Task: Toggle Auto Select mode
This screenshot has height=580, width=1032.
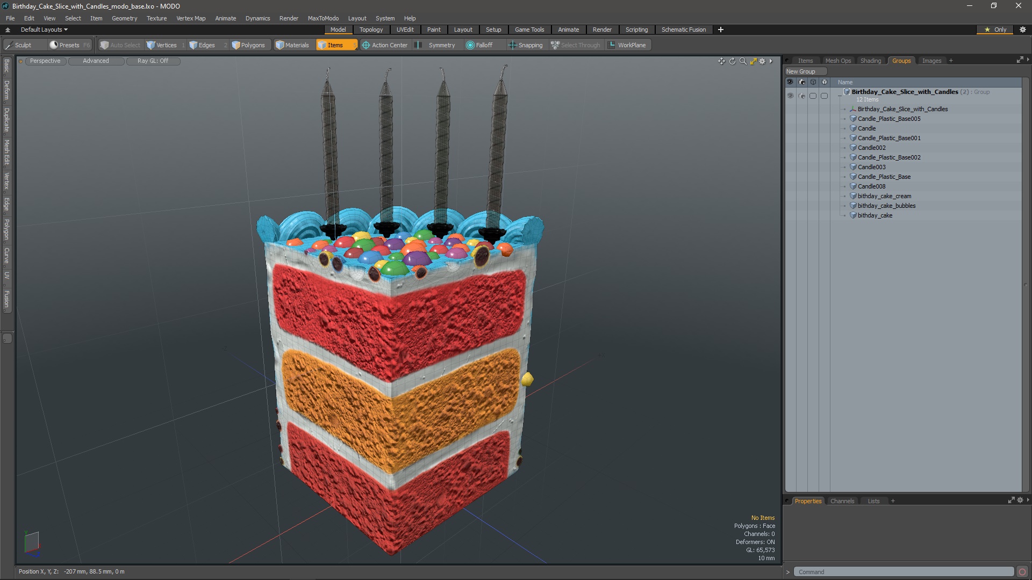Action: point(120,45)
